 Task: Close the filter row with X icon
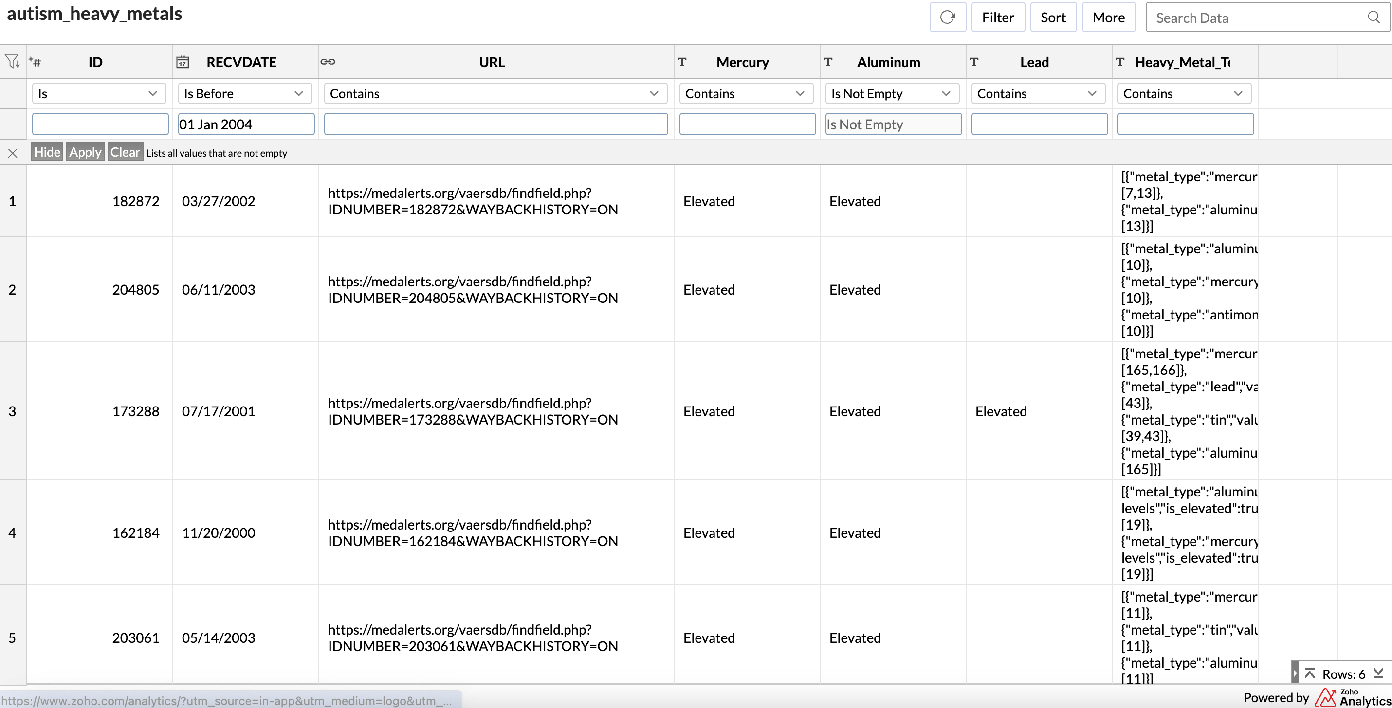13,153
